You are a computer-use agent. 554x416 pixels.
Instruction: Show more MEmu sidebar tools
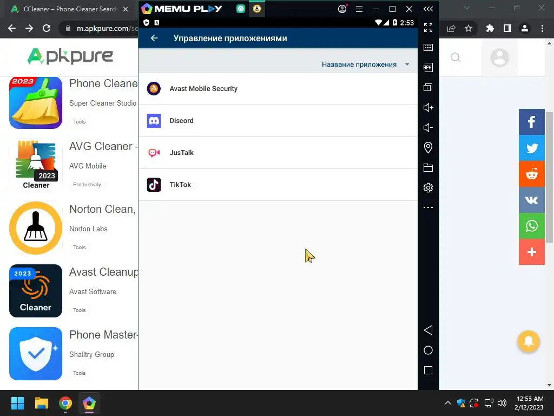click(x=428, y=207)
